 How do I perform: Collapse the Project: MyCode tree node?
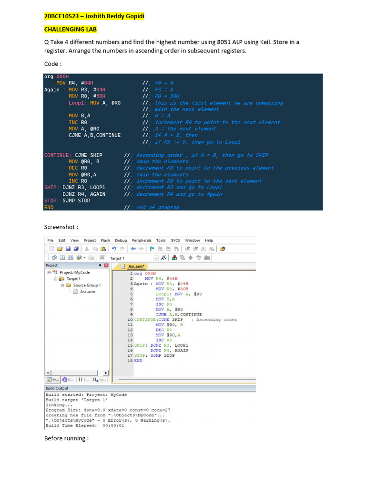click(x=49, y=272)
